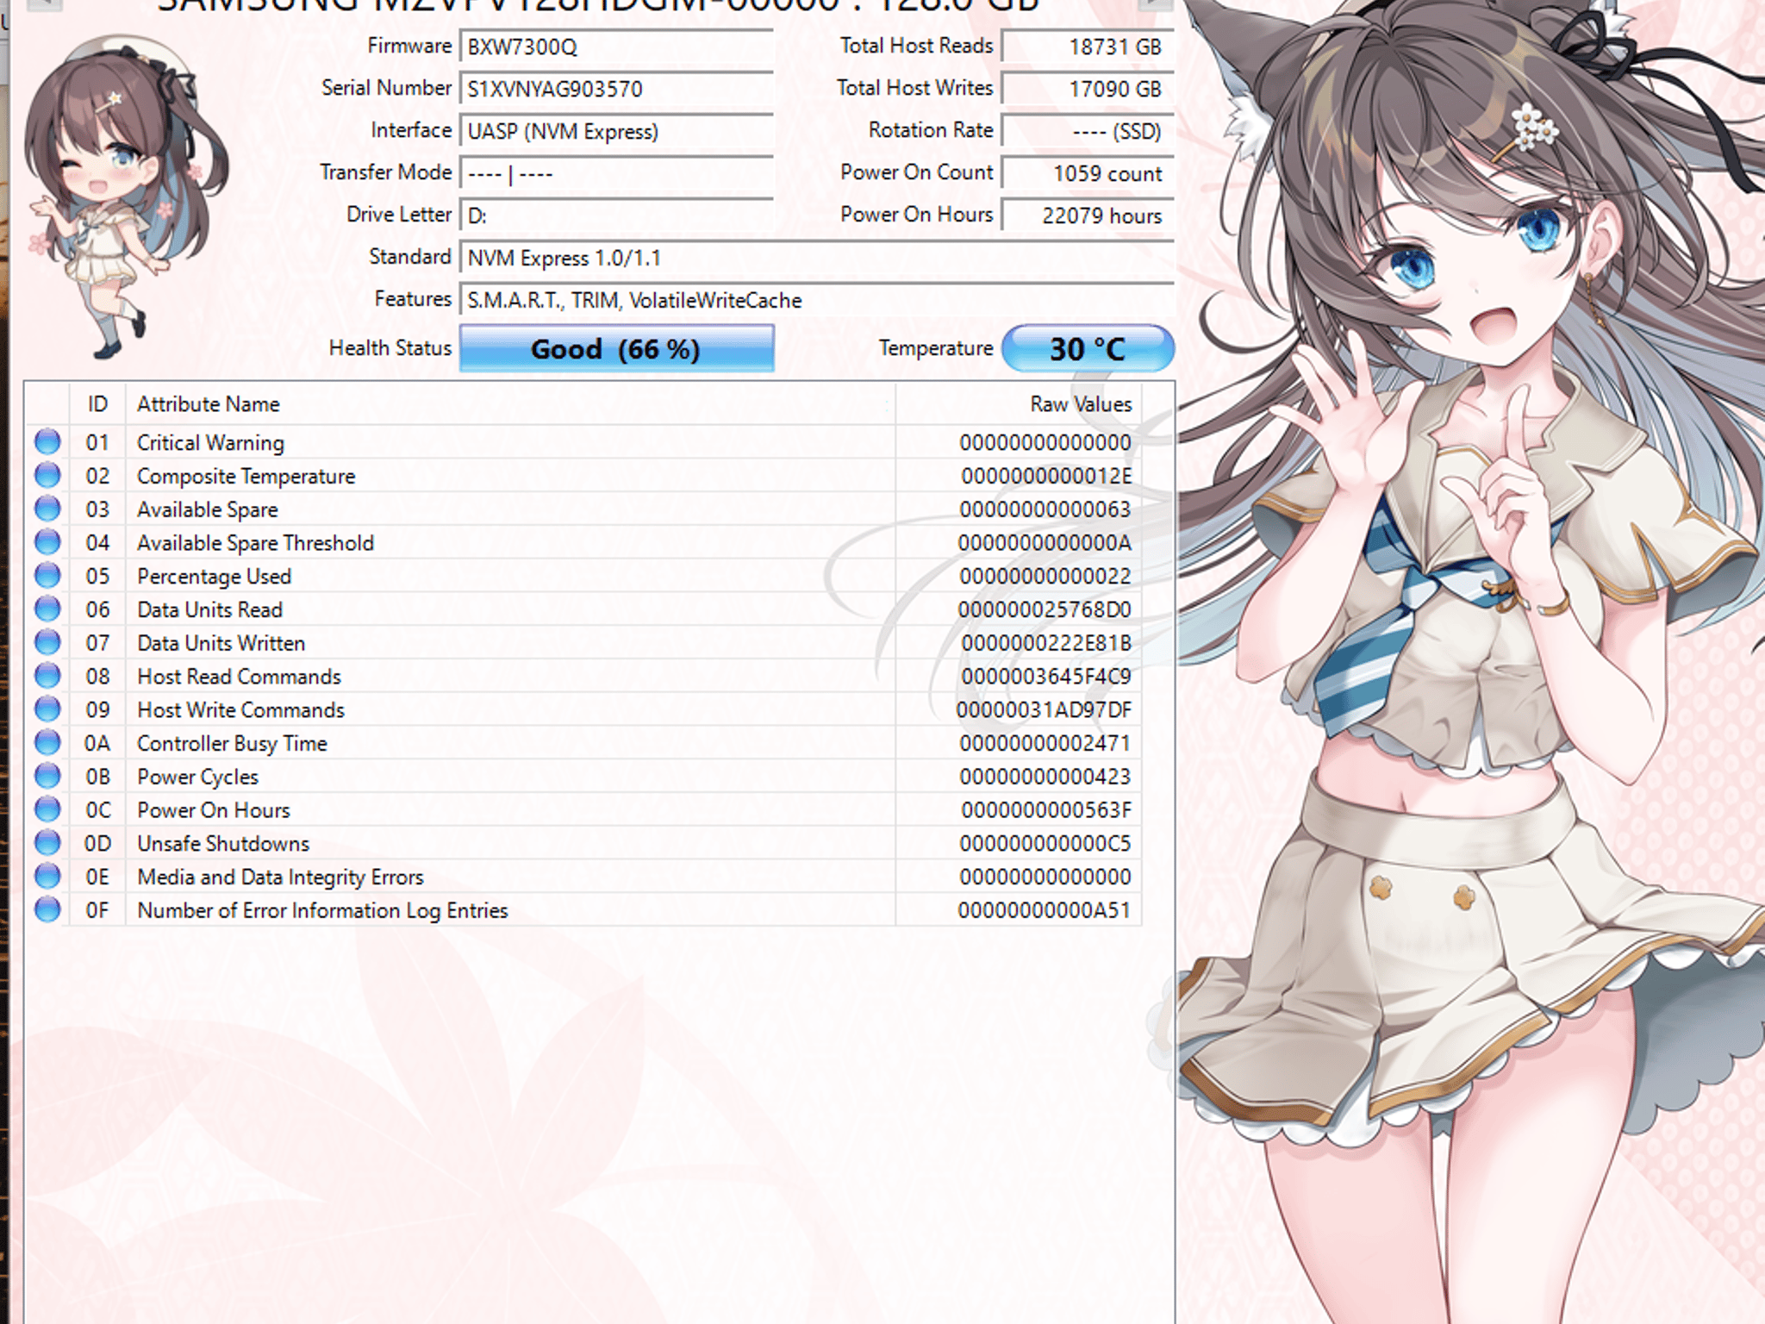1765x1324 pixels.
Task: Click "Number of Error Information Log Entries" text
Action: (322, 911)
